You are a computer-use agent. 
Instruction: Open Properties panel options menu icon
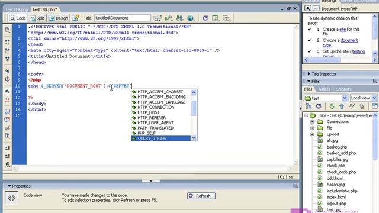pos(296,186)
